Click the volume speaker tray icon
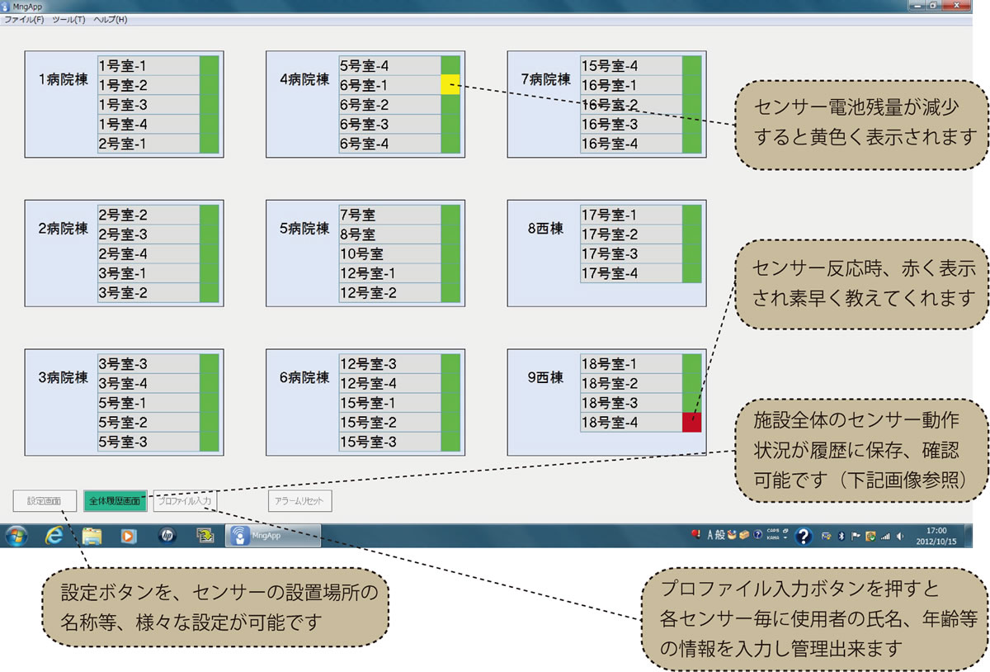This screenshot has width=990, height=672. (x=898, y=536)
